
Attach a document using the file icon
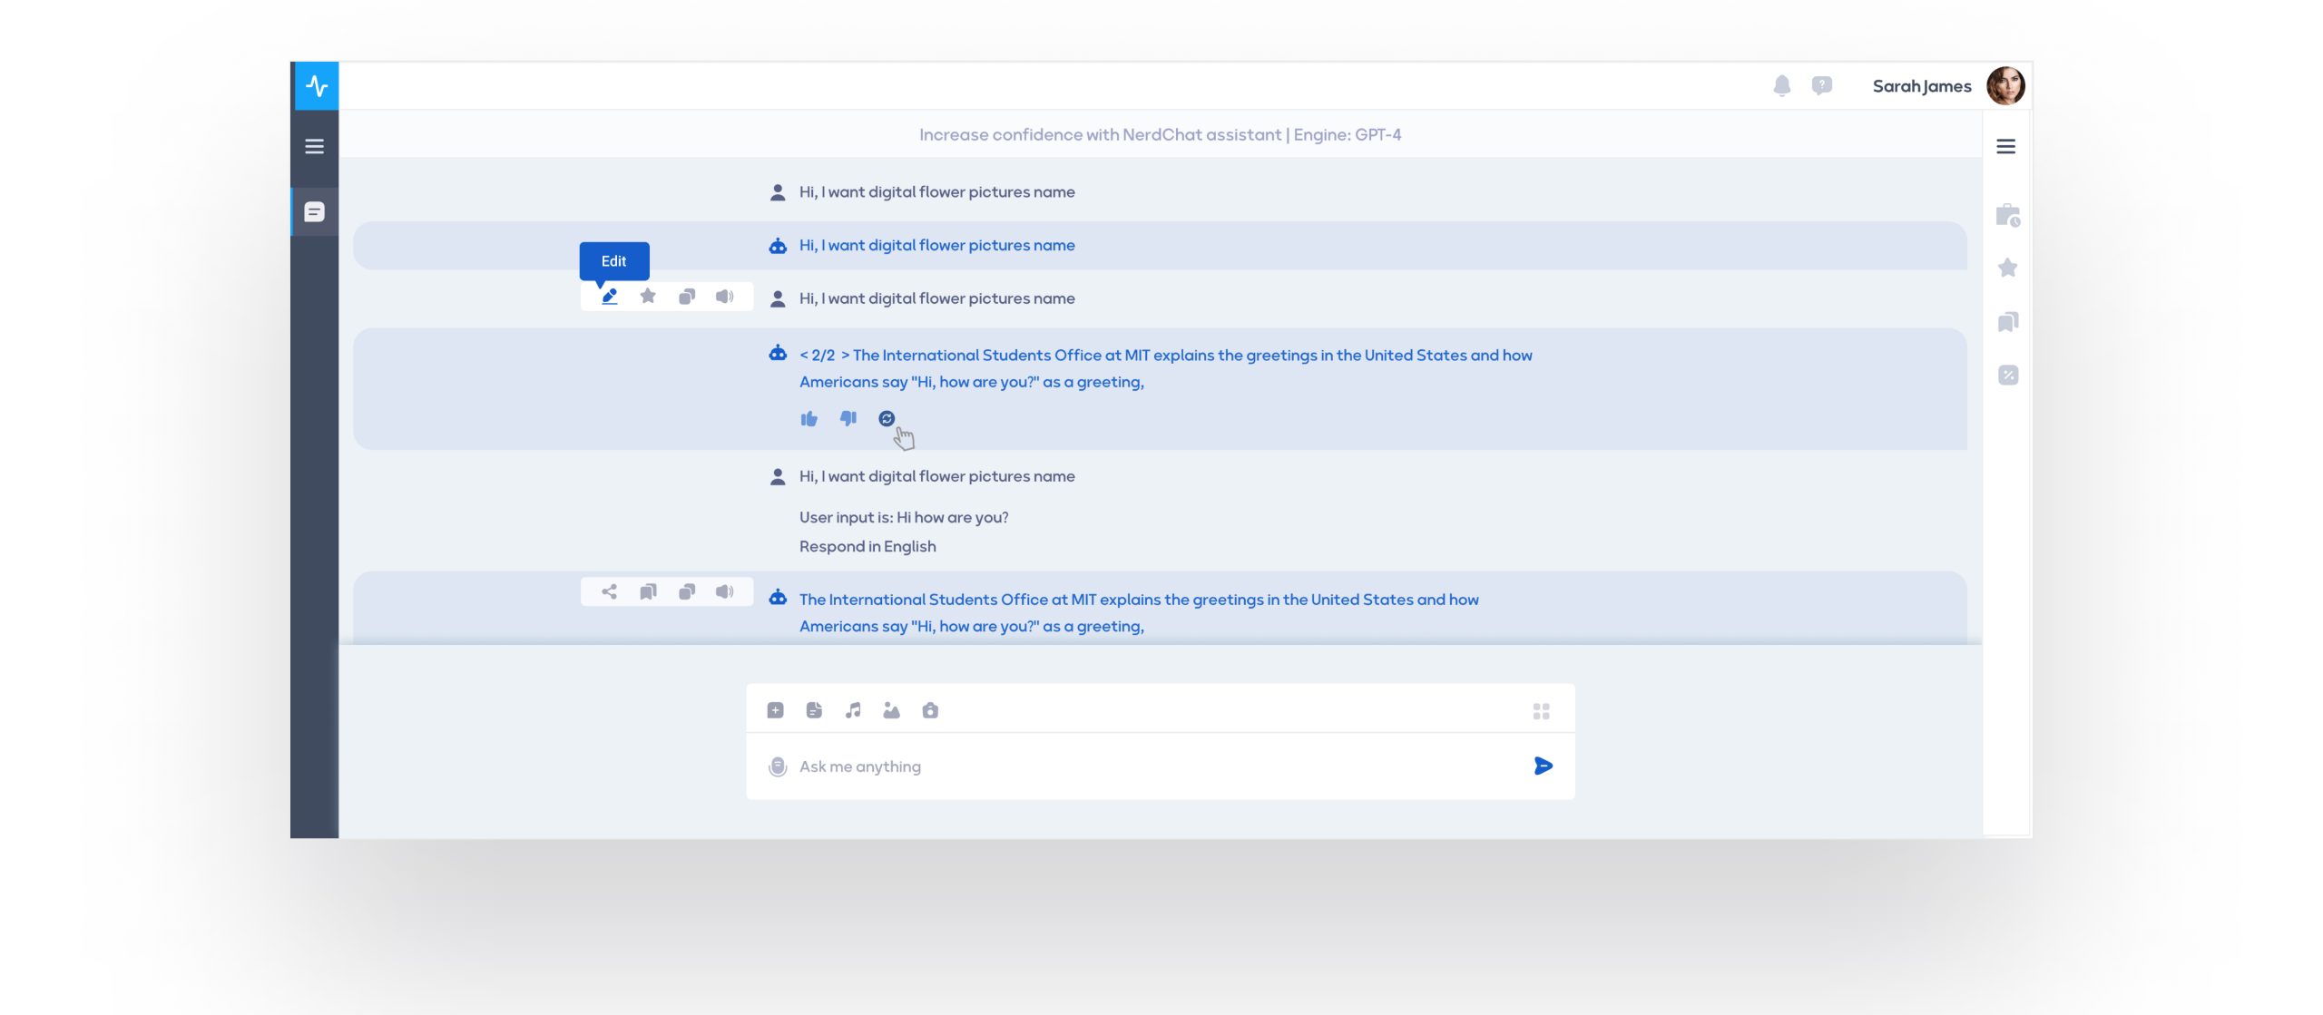pyautogui.click(x=814, y=710)
